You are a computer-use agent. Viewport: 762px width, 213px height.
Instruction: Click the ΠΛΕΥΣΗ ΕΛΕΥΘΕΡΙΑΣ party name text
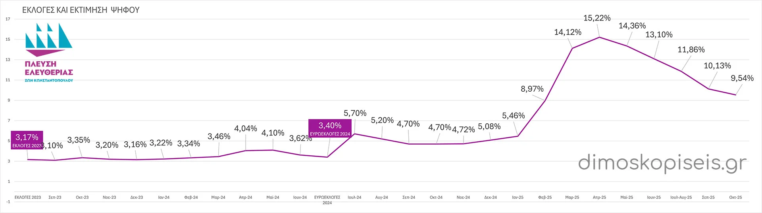[49, 68]
